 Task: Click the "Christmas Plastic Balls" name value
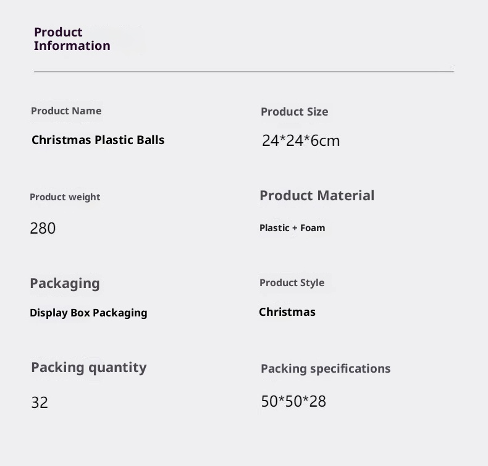tap(98, 140)
